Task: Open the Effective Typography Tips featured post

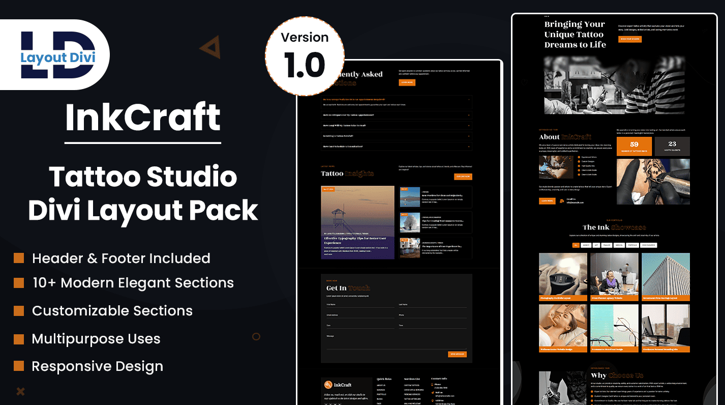Action: pyautogui.click(x=357, y=222)
